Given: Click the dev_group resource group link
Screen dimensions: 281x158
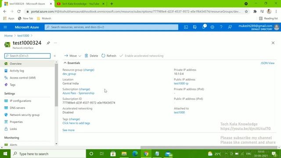Looking at the screenshot, I should [x=69, y=74].
